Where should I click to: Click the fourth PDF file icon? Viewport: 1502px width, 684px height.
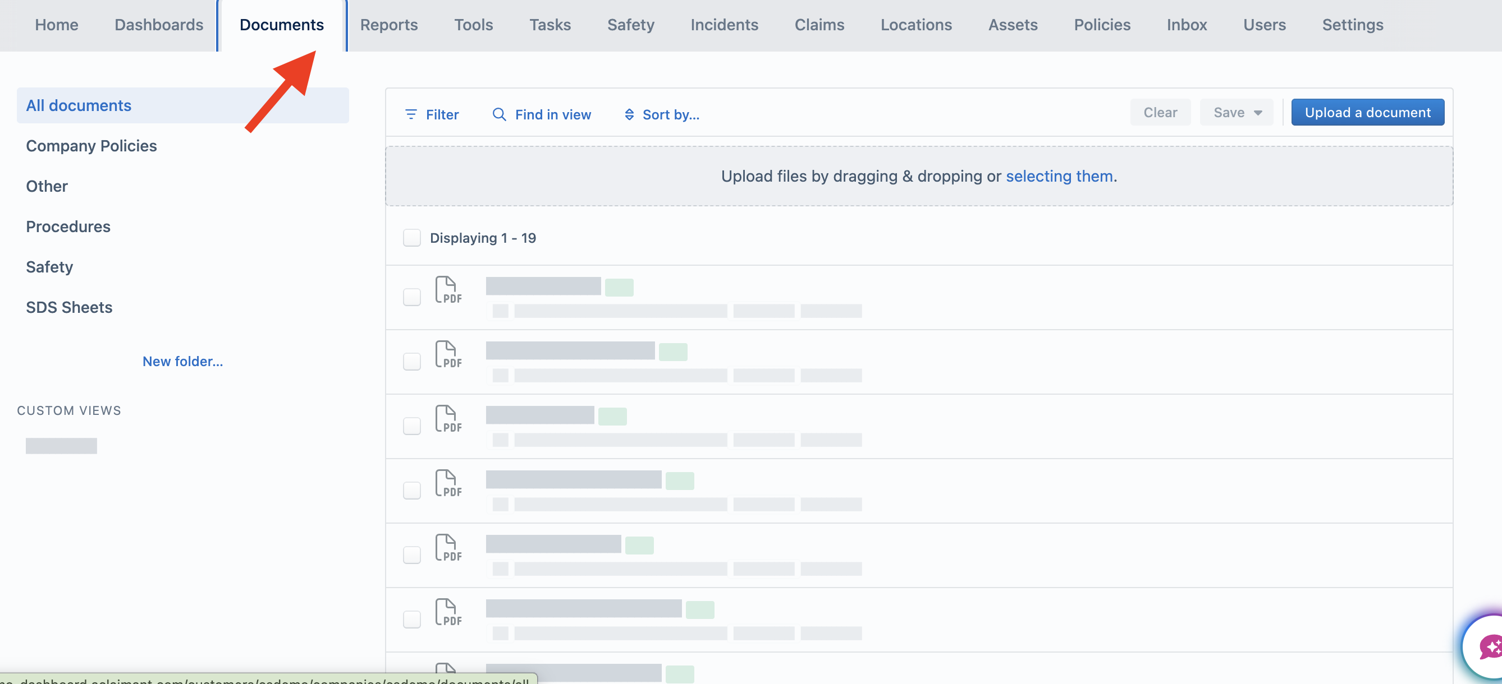point(448,484)
